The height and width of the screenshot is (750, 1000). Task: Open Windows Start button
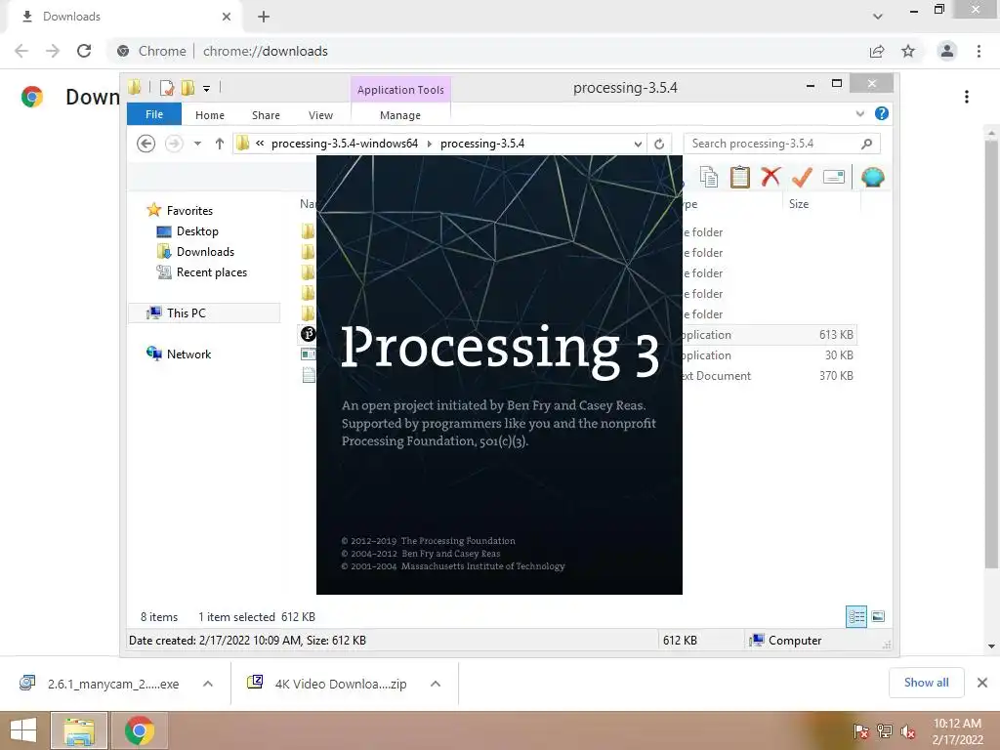click(23, 730)
